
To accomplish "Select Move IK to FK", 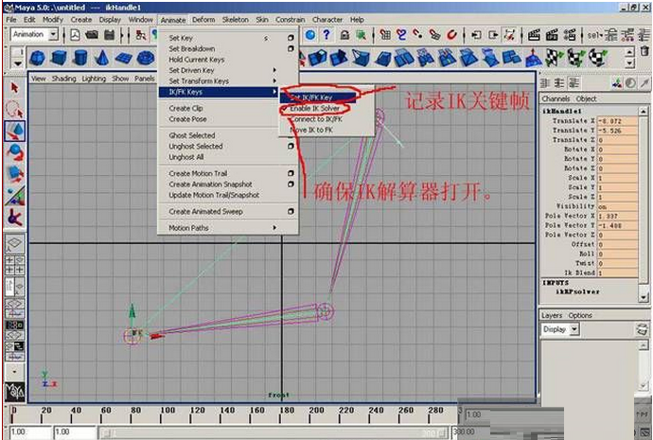I will click(x=311, y=130).
